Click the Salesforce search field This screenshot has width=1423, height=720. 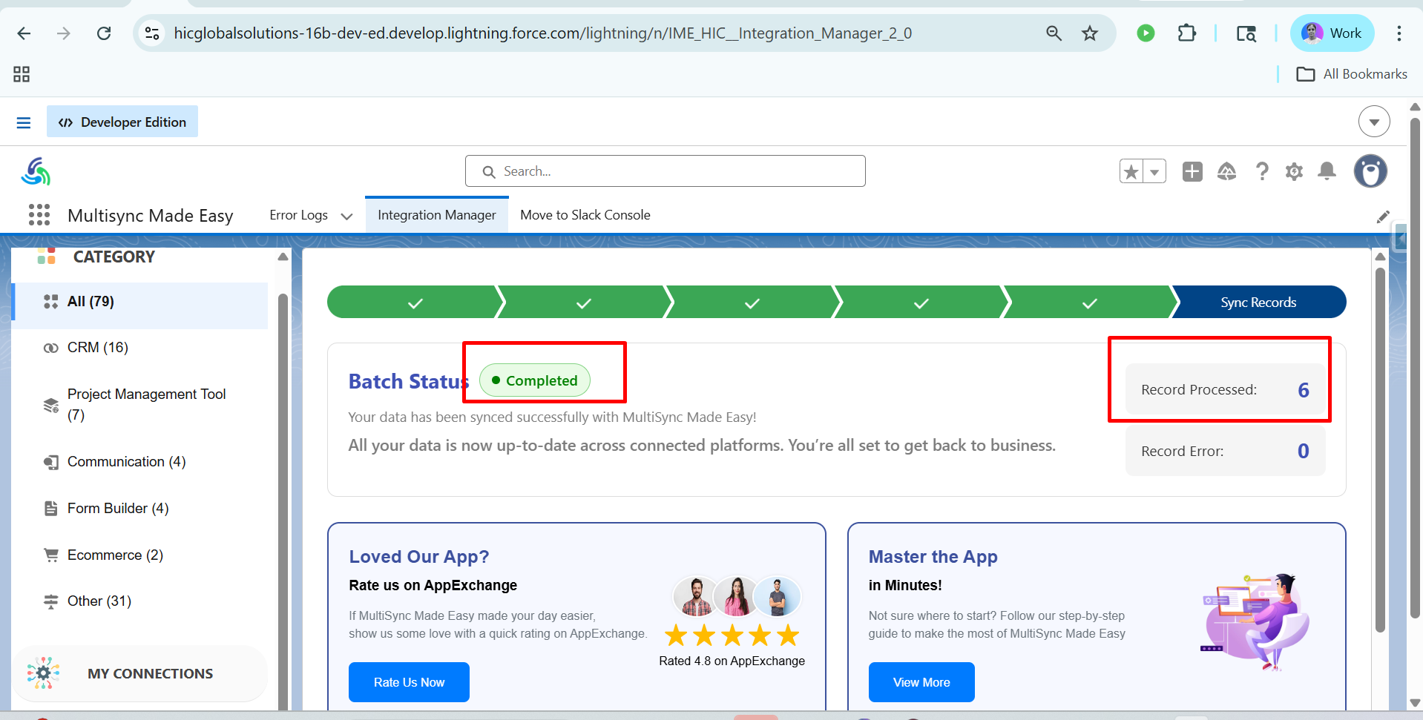tap(666, 171)
